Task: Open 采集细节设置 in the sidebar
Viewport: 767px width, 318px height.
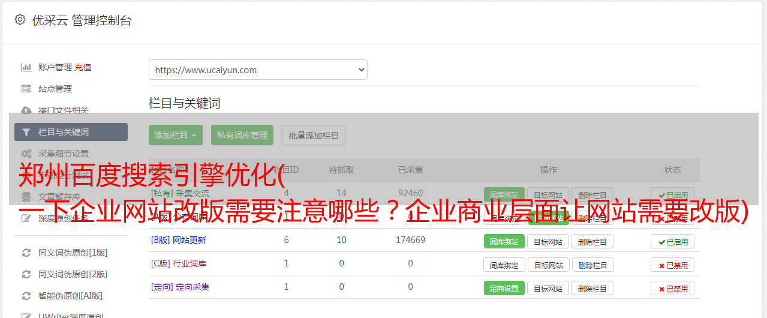Action: click(64, 154)
